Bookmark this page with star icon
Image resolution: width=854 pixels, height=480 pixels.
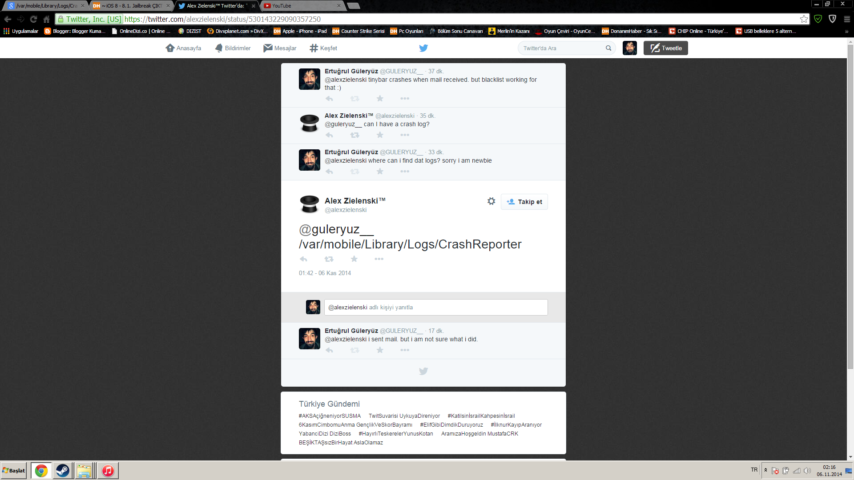[x=804, y=19]
